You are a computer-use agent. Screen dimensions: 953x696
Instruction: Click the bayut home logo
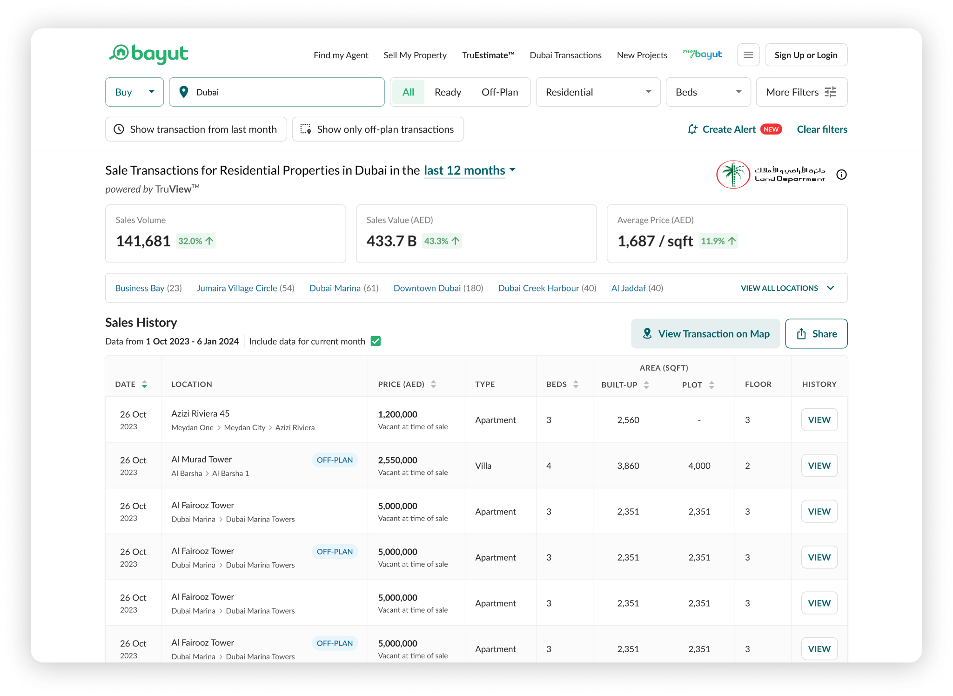tap(148, 54)
